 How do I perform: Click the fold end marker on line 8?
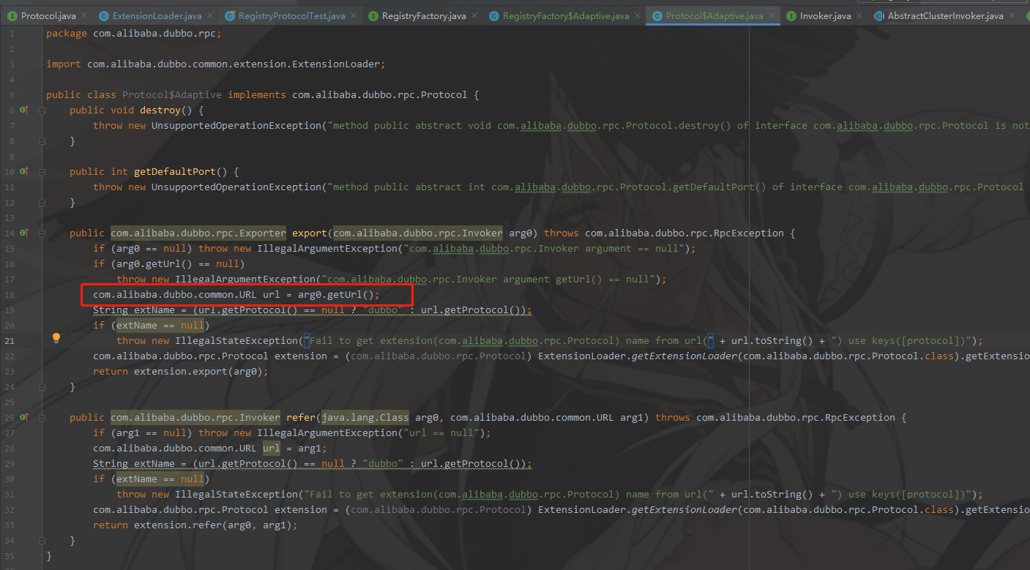tap(42, 140)
